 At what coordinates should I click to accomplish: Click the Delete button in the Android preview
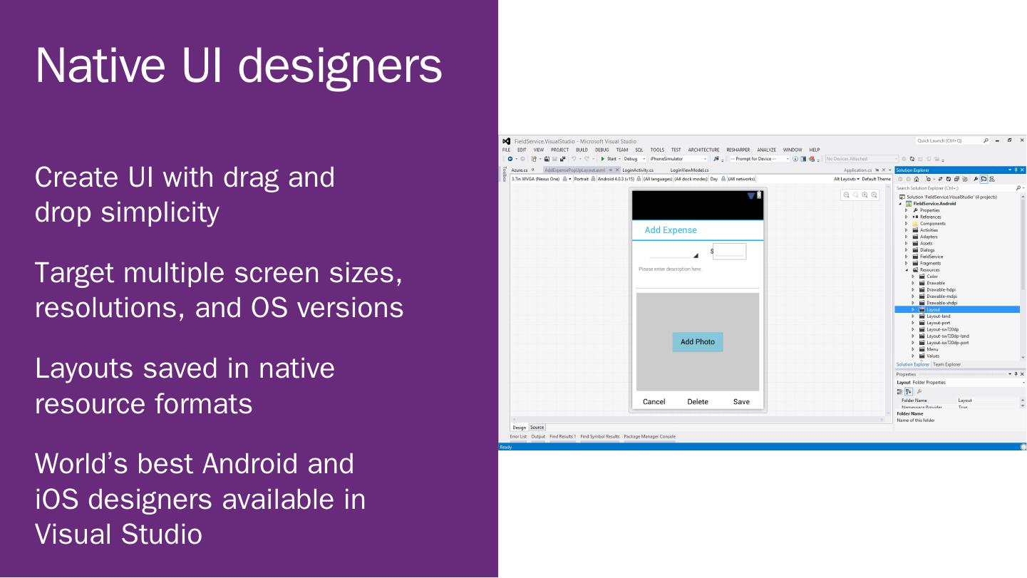pos(698,402)
